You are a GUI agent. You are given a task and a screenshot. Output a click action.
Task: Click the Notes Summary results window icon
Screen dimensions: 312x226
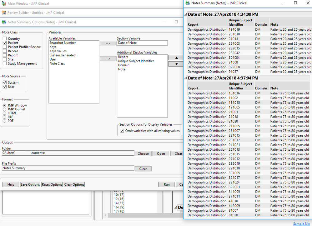tap(188, 3)
